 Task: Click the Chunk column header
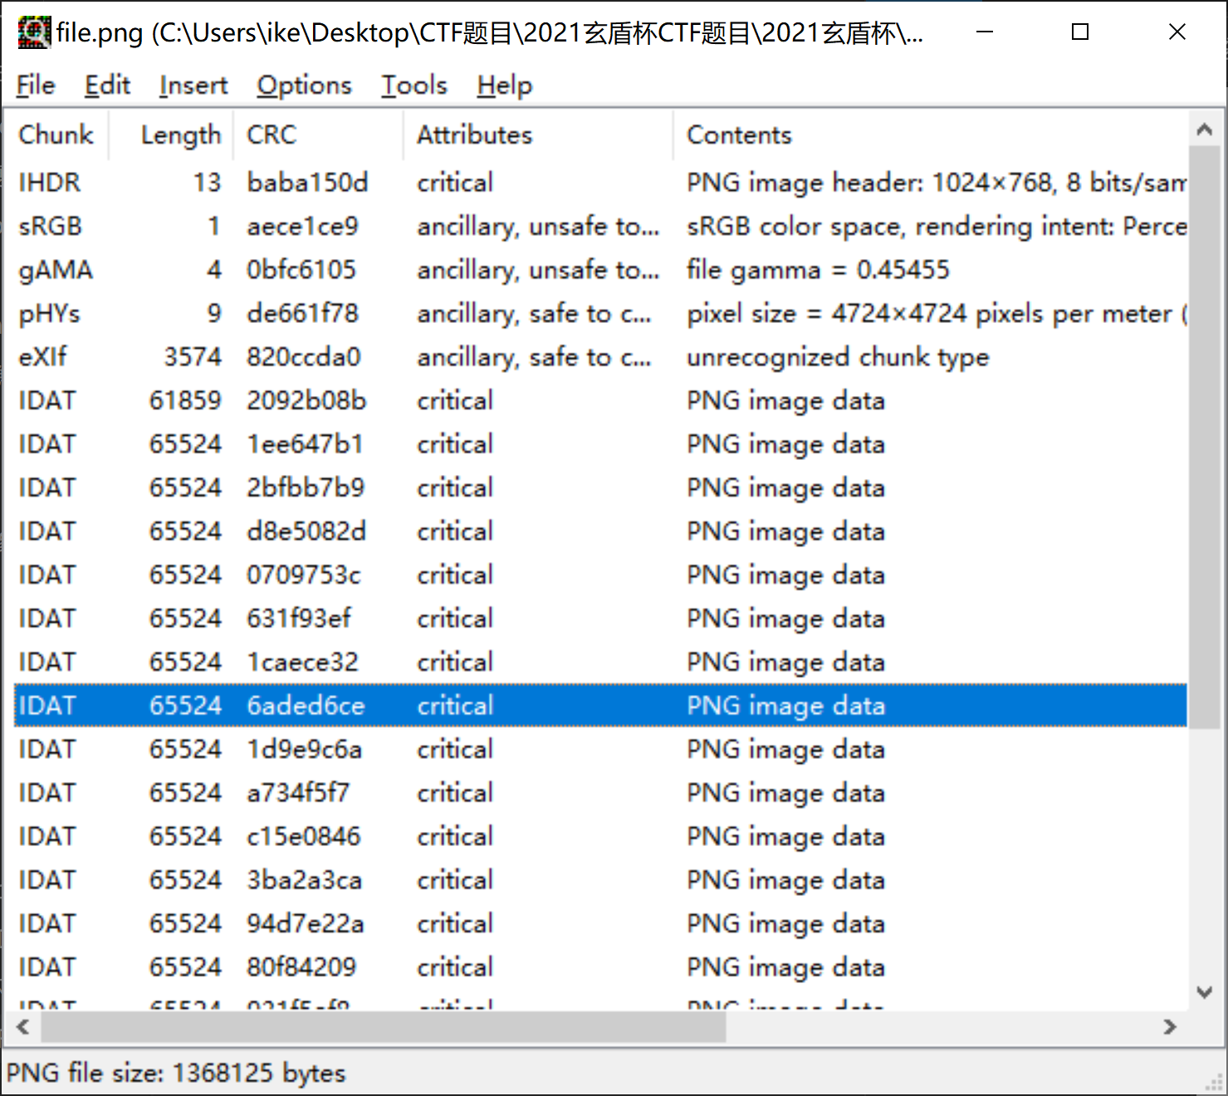point(56,135)
